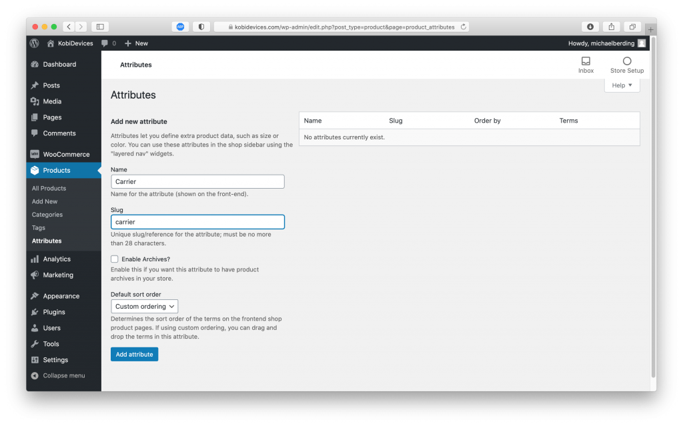Open Tags submenu item
The width and height of the screenshot is (683, 426).
pyautogui.click(x=38, y=228)
